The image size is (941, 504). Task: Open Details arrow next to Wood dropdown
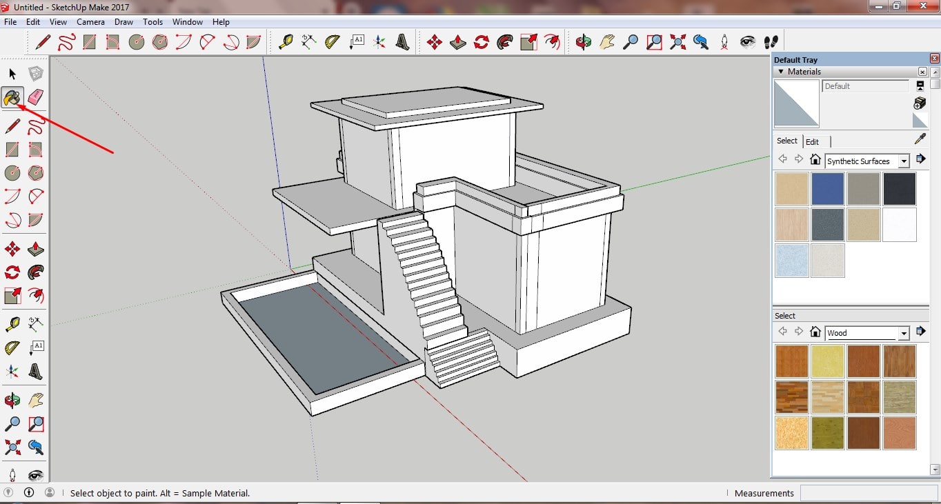920,332
